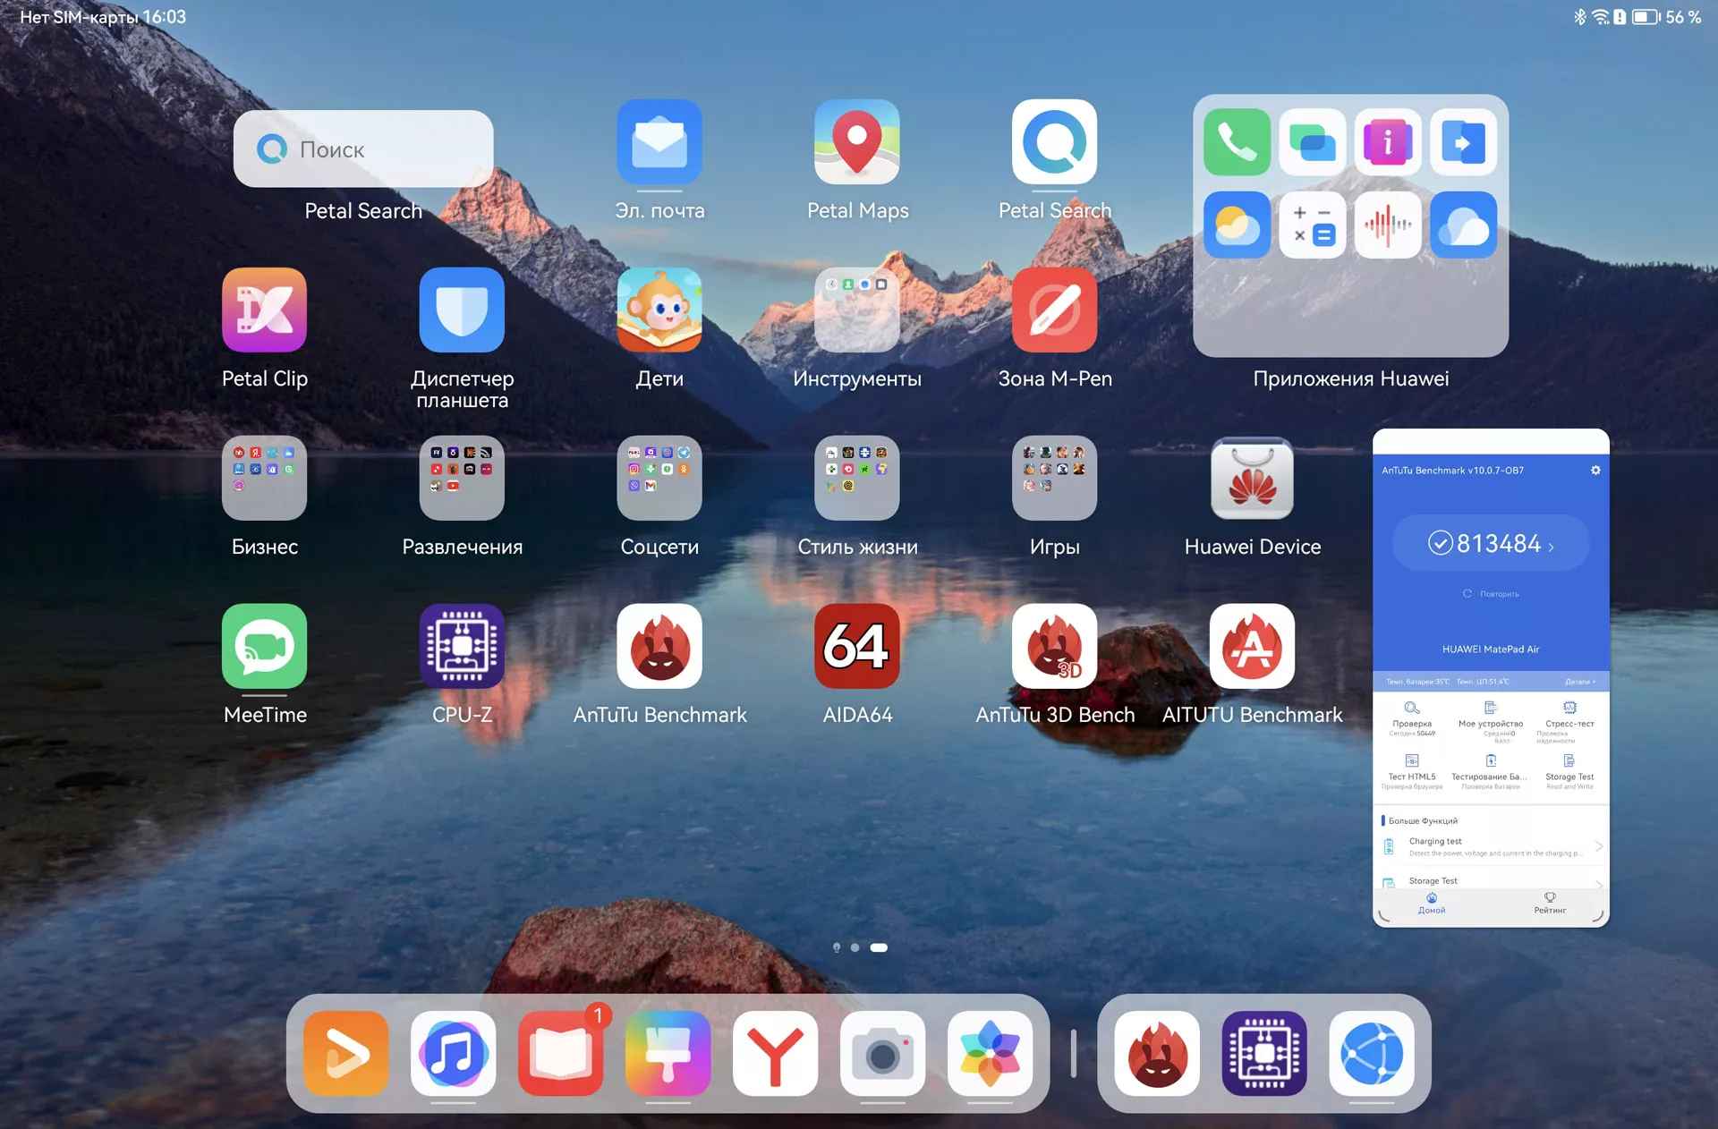This screenshot has width=1718, height=1129.
Task: Select Тест HTML5 in AnTuTu widget
Action: click(x=1412, y=772)
